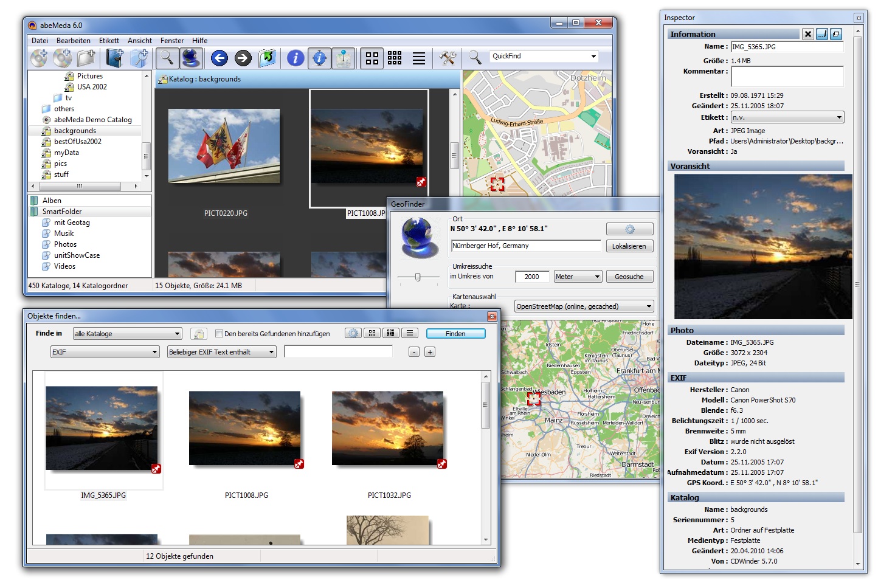Image resolution: width=878 pixels, height=580 pixels.
Task: Open the Etikett menu
Action: click(x=109, y=41)
